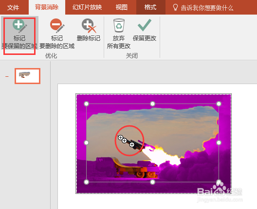This screenshot has height=209, width=257.
Task: Click top-left selection handle of marquee
Action: (x=86, y=104)
